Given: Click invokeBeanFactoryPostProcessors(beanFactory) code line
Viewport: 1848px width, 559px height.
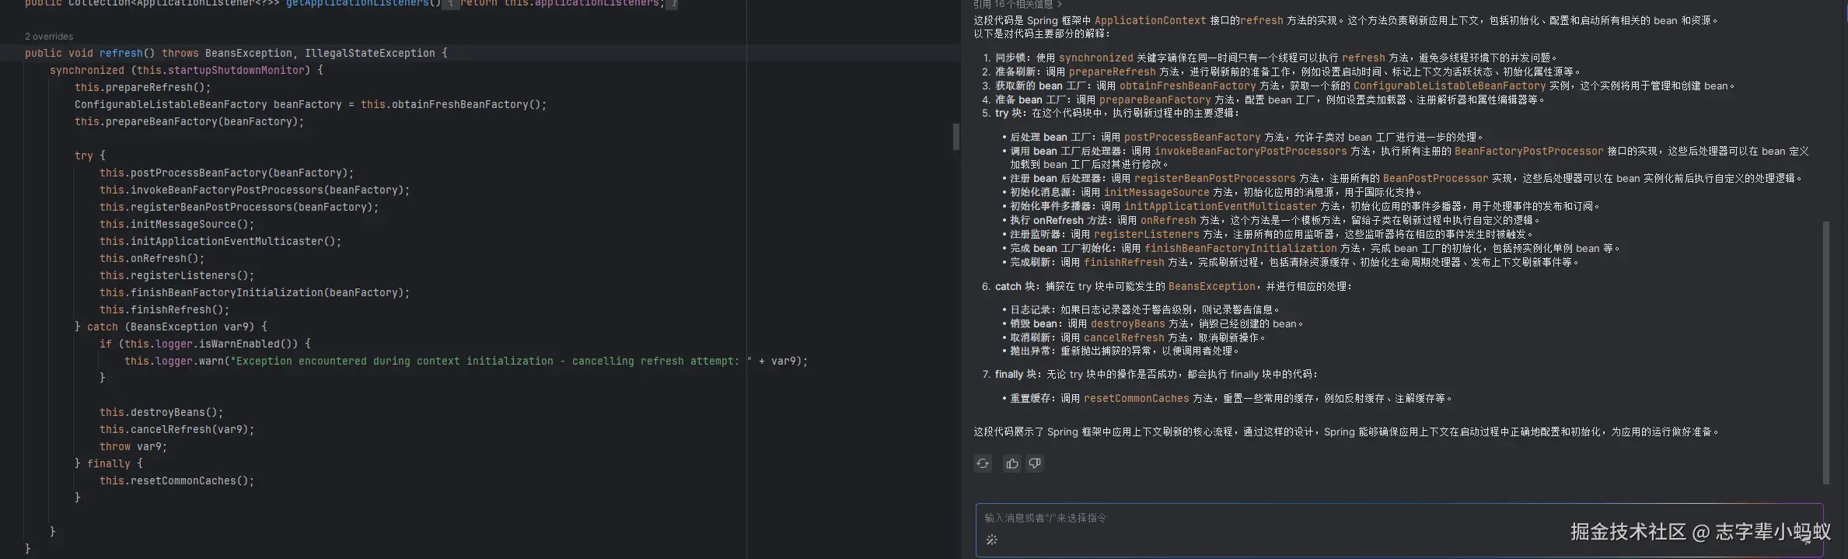Looking at the screenshot, I should click(x=255, y=190).
